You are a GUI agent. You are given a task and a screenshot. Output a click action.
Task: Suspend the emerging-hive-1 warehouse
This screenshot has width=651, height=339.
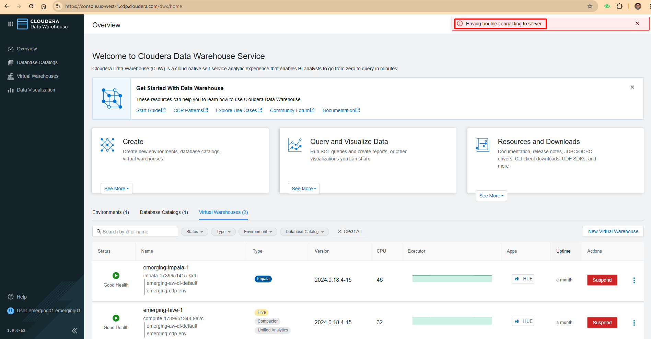pos(602,323)
